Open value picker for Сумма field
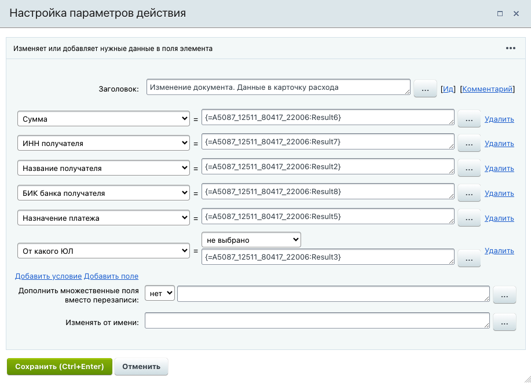This screenshot has height=383, width=531. tap(469, 119)
